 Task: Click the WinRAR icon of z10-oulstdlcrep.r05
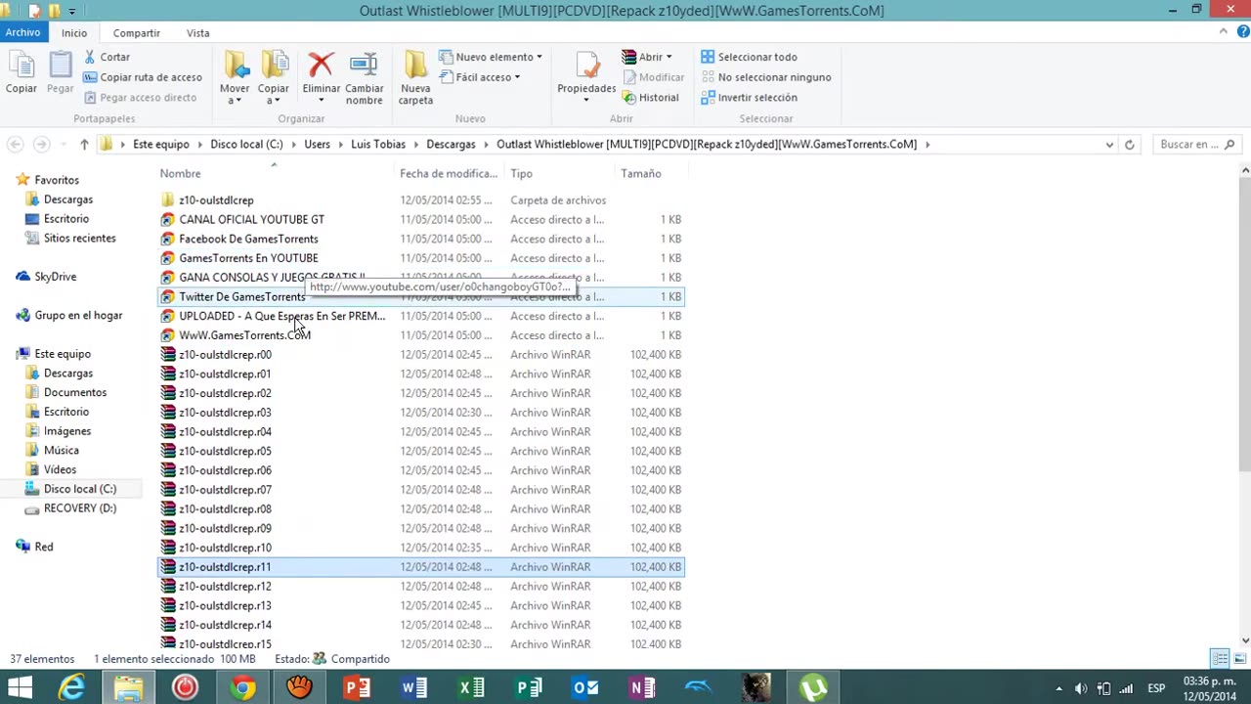(x=168, y=452)
